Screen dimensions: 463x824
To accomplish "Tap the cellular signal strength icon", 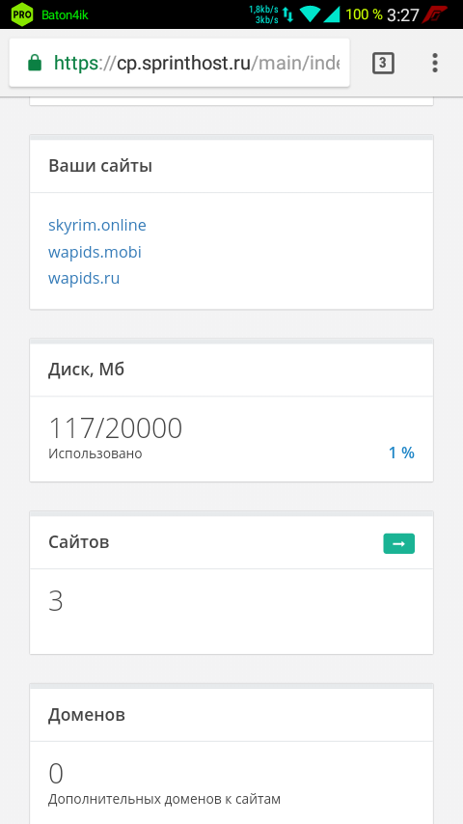I will point(332,14).
